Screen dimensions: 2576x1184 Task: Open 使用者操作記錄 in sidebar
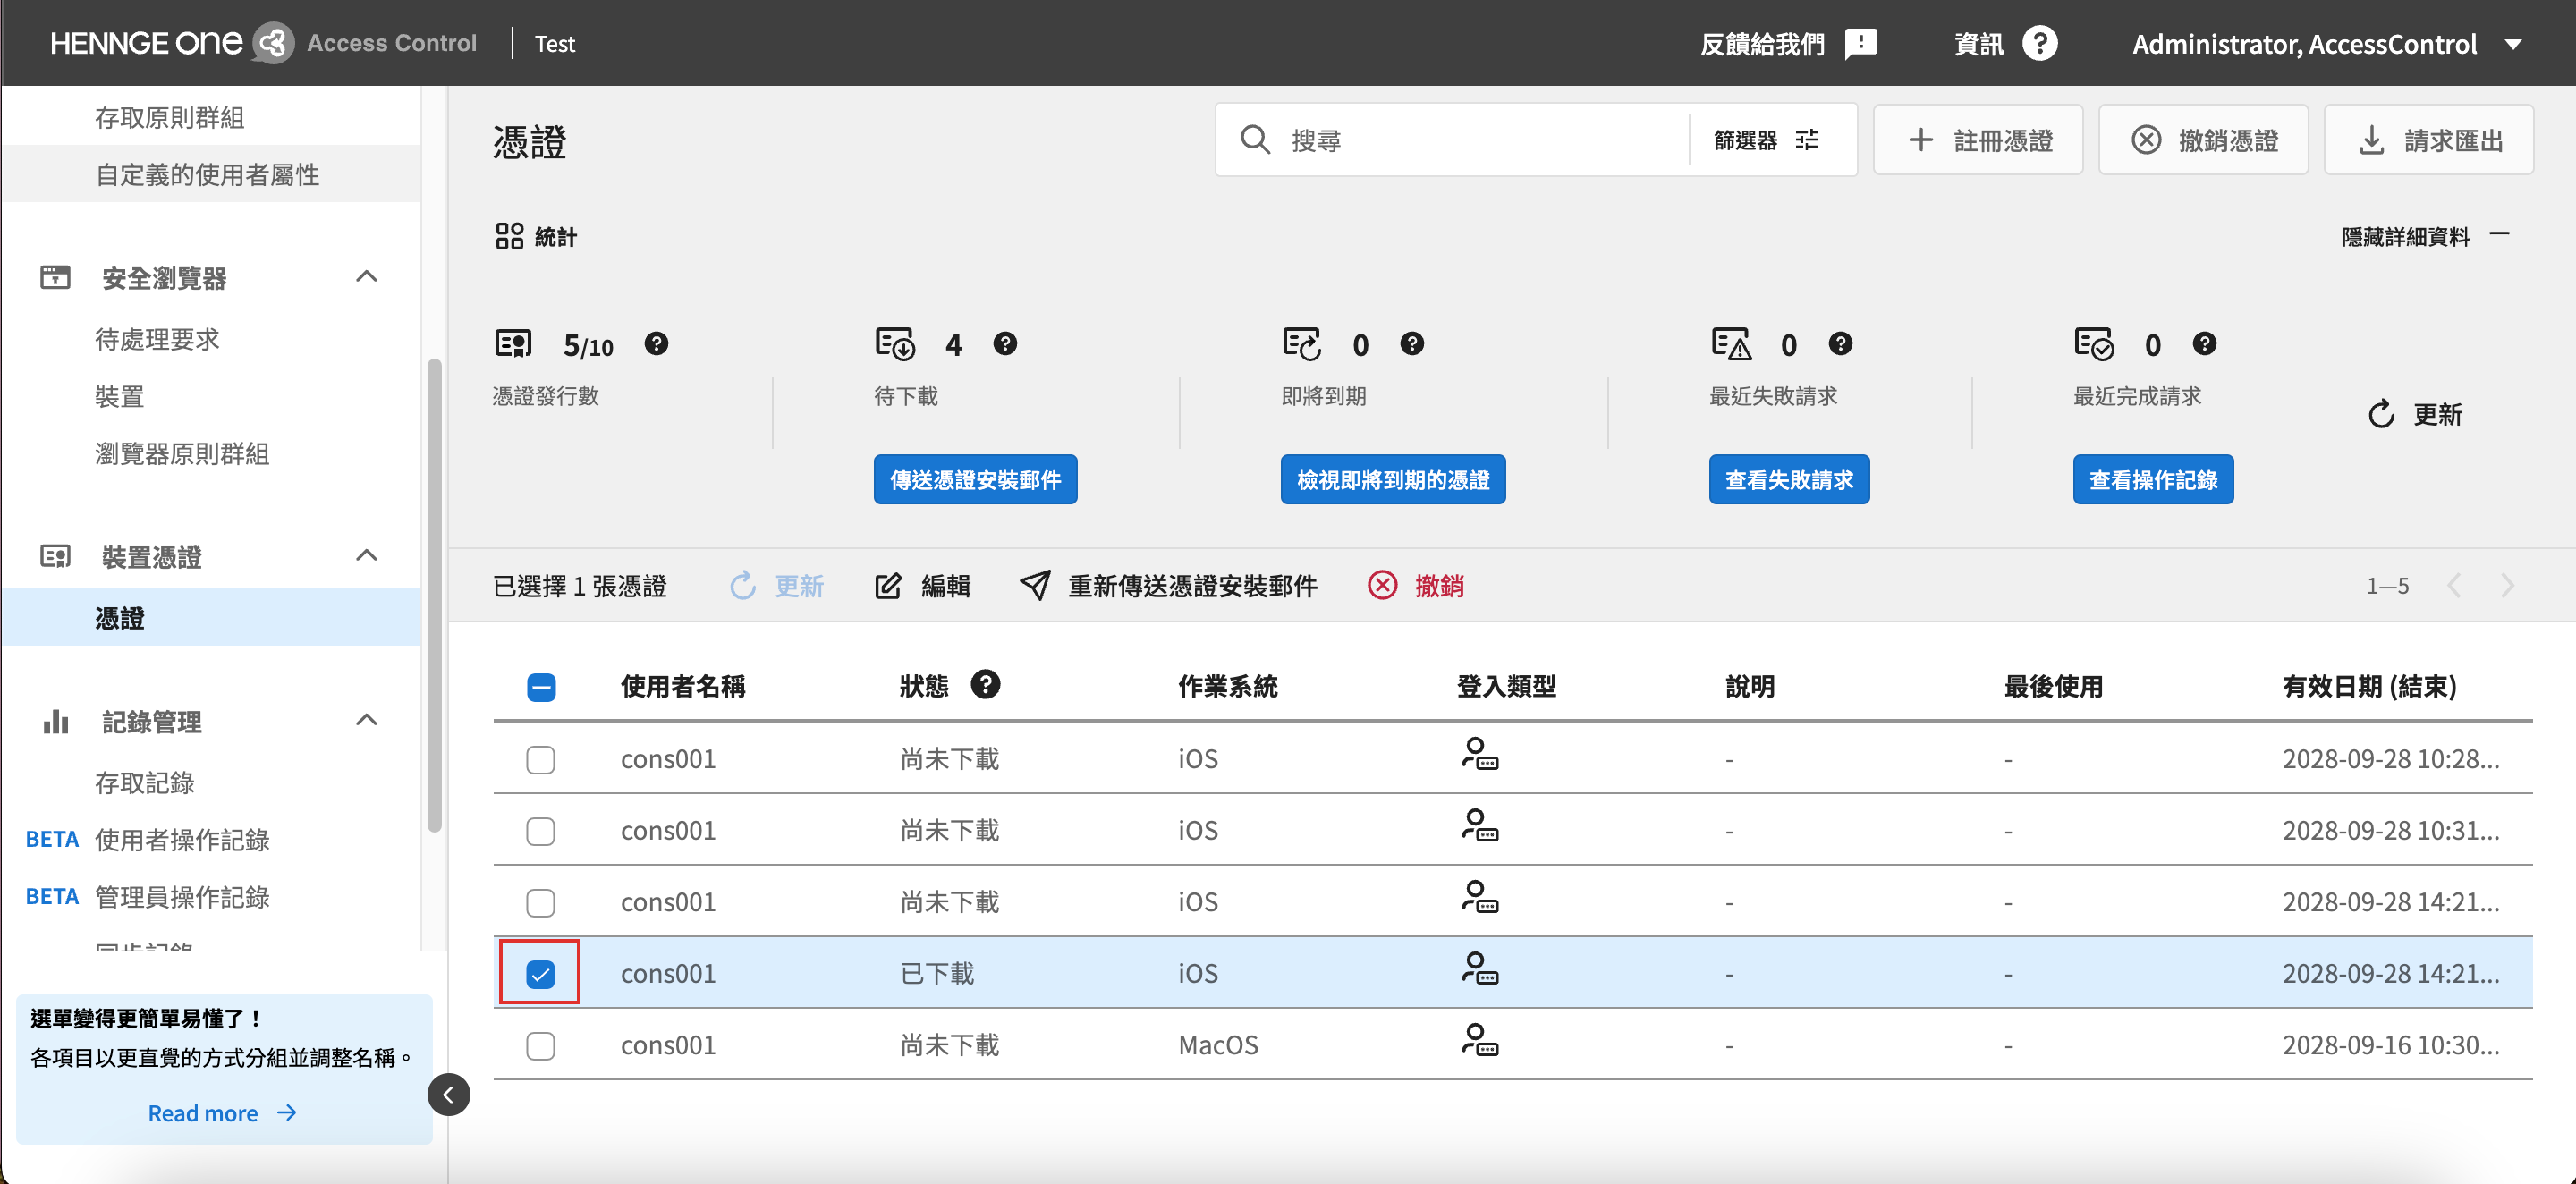(x=182, y=840)
